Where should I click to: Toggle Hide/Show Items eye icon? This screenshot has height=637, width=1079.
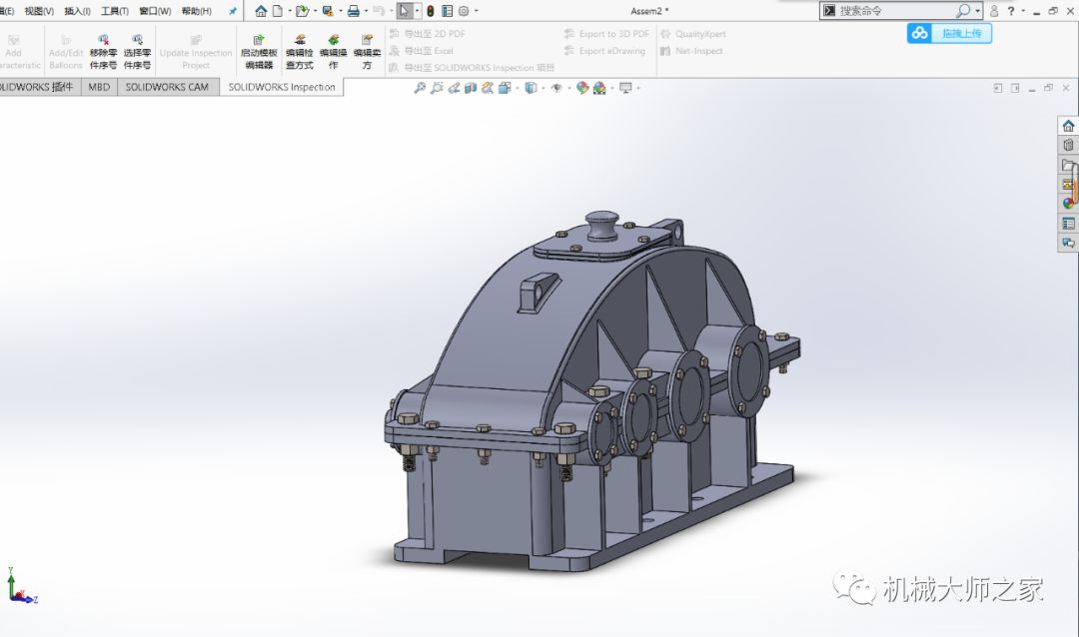pos(557,88)
